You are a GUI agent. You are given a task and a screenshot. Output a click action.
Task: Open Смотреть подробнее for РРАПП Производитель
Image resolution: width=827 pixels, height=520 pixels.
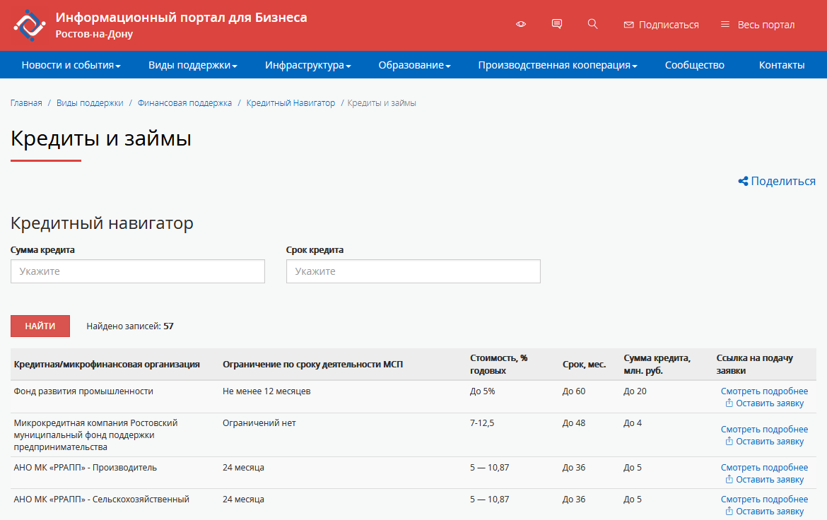click(764, 467)
